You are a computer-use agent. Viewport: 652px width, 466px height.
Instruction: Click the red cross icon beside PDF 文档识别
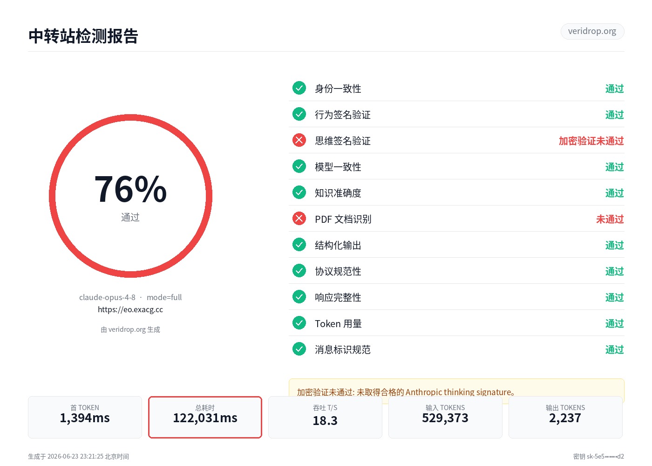[299, 219]
